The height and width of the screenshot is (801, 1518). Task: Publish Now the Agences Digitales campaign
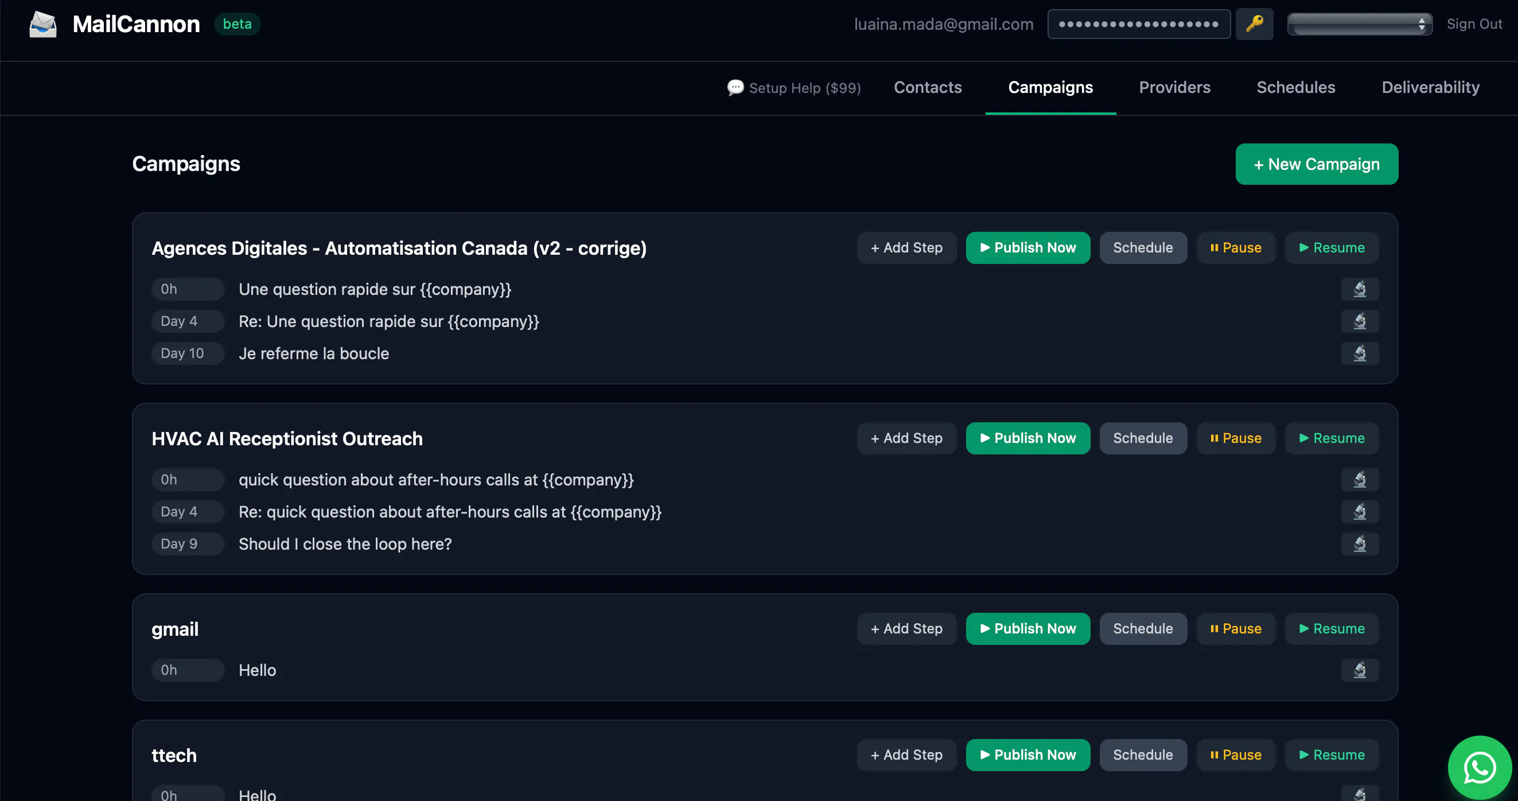(x=1027, y=248)
